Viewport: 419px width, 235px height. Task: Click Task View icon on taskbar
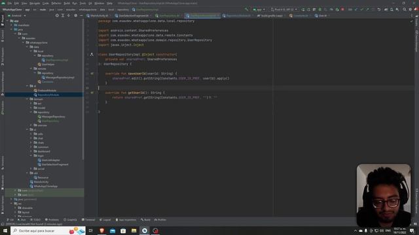pos(90,230)
